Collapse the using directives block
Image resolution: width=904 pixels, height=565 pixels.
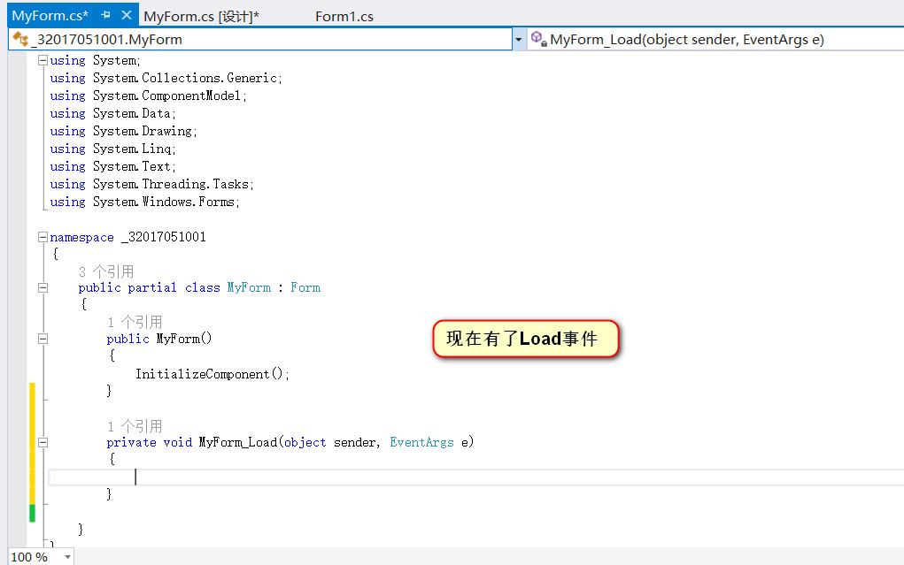point(41,60)
